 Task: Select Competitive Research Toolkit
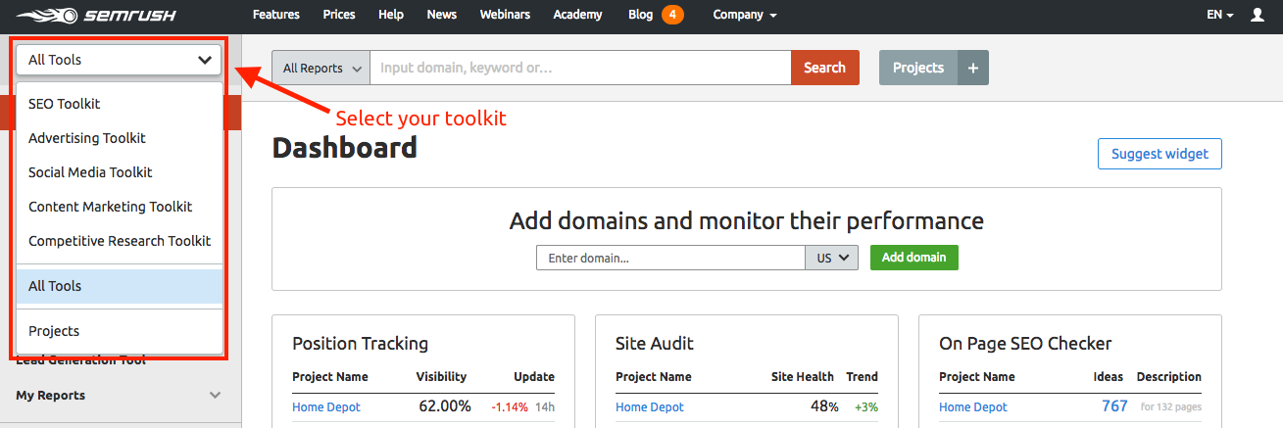tap(120, 241)
